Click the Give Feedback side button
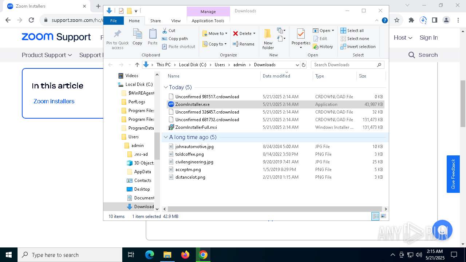 [453, 174]
